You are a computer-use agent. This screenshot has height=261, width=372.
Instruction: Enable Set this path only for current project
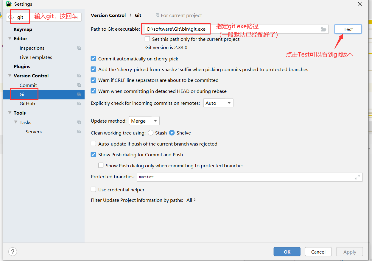coord(147,39)
